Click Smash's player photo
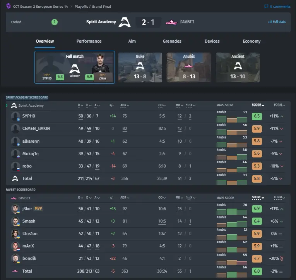The image size is (296, 280). (x=15, y=221)
